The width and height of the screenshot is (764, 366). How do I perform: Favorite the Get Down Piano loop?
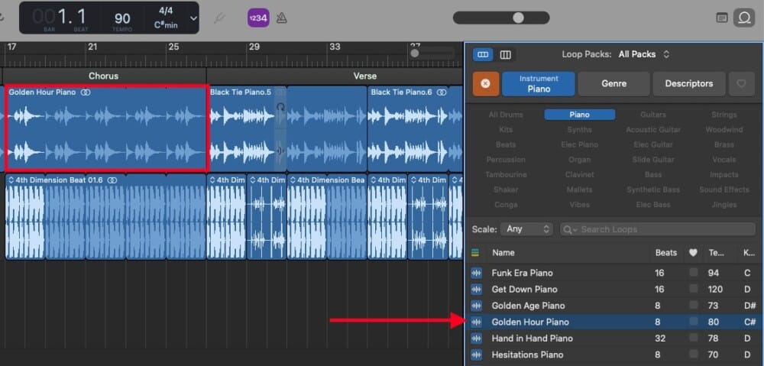coord(694,289)
